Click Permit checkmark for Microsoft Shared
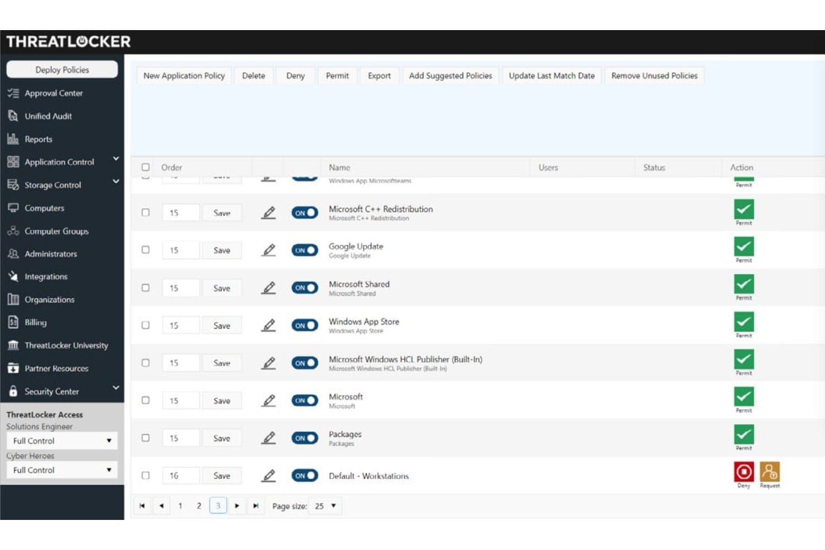This screenshot has height=550, width=825. [744, 284]
